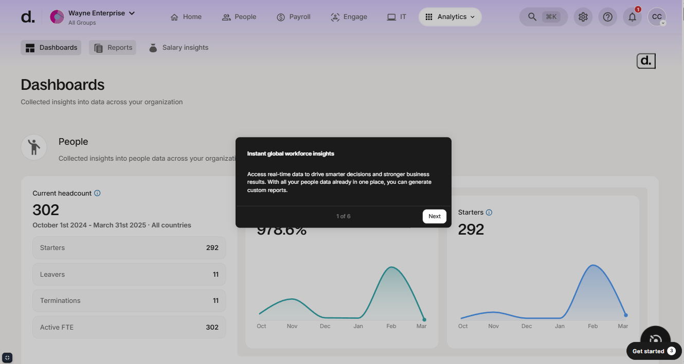Open the search bar with ⌘K
Viewport: 684px width, 364px height.
click(543, 17)
